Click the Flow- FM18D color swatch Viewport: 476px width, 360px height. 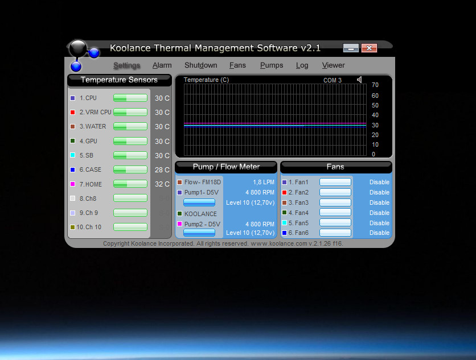(179, 182)
